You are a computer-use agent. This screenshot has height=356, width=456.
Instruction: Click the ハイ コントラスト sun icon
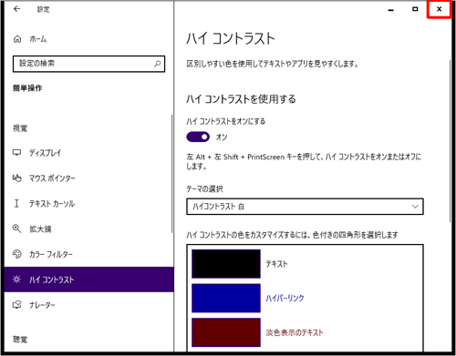pos(16,280)
